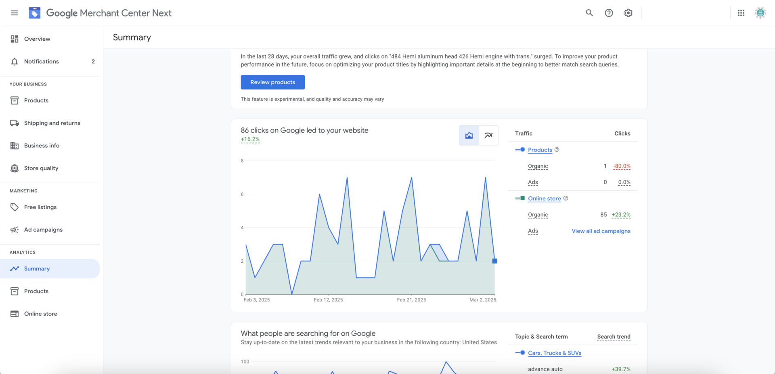Open Products under Analytics

coord(50,291)
